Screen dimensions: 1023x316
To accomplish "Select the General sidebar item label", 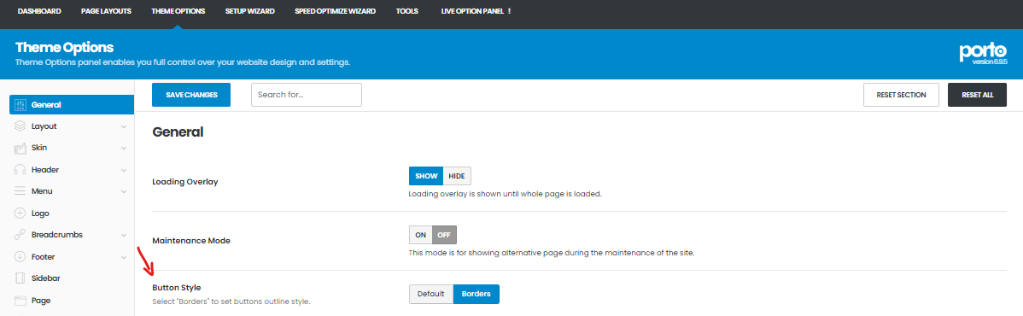I will coord(46,104).
